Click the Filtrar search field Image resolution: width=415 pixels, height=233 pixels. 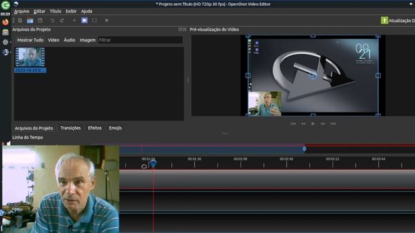140,40
